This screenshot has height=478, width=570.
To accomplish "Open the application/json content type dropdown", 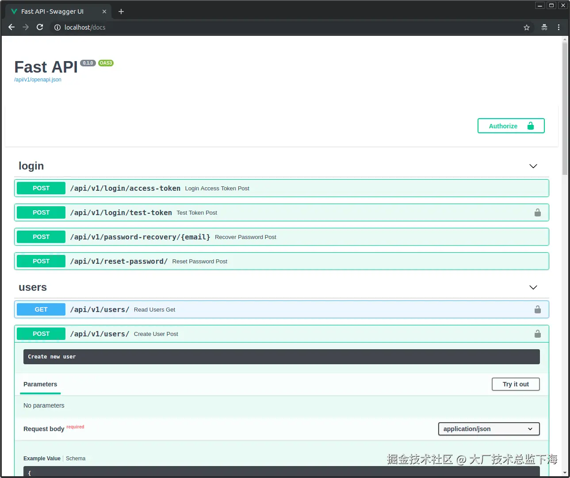I will 489,429.
